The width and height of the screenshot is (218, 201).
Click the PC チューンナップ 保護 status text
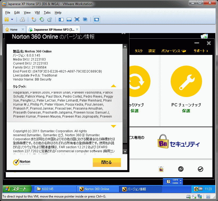[x=186, y=111]
